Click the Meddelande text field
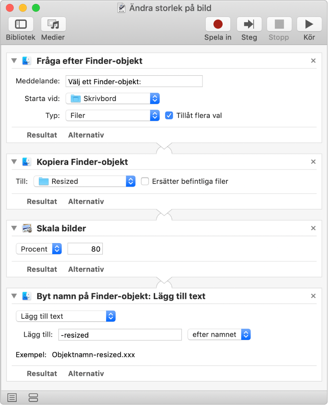 pos(134,81)
